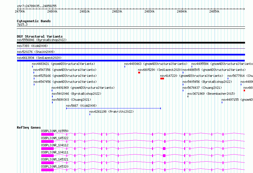
Task: Click the red nsv6605290 variant block
Action: [x=139, y=73]
